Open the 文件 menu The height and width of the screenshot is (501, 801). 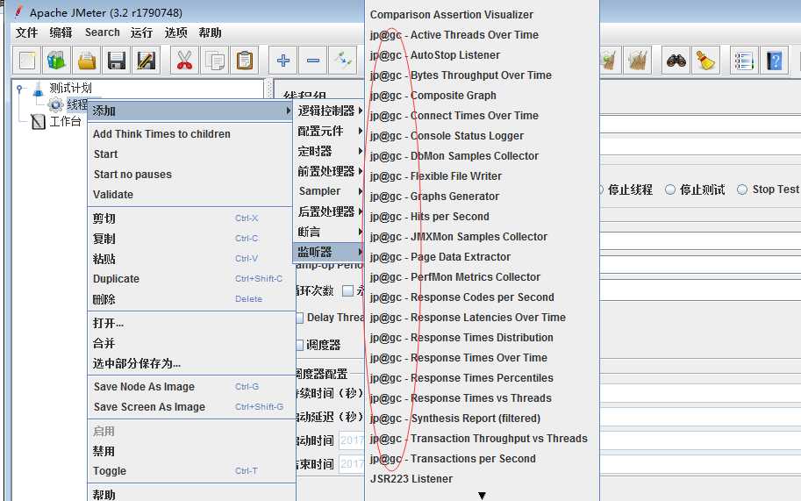(x=26, y=32)
